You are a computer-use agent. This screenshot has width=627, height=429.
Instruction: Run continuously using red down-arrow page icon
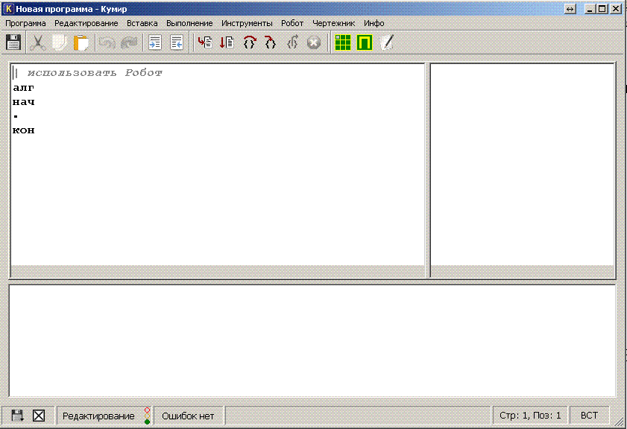coord(227,42)
